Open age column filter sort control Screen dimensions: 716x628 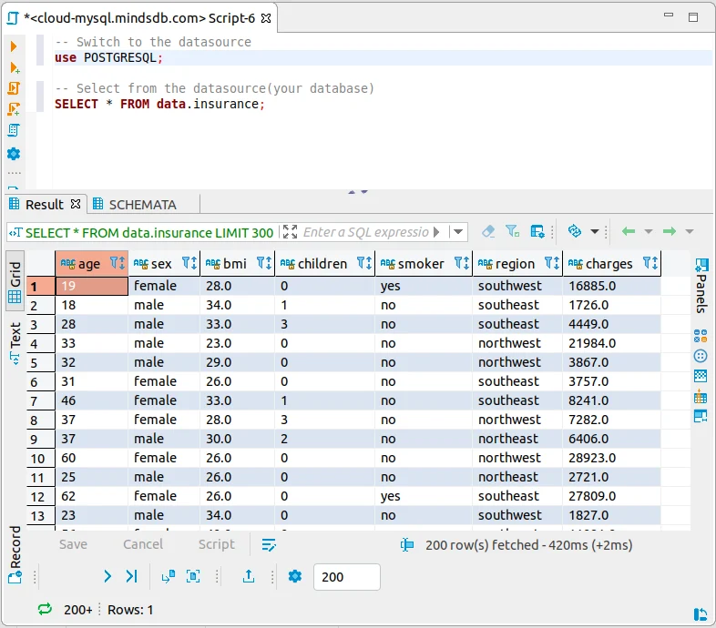(118, 263)
